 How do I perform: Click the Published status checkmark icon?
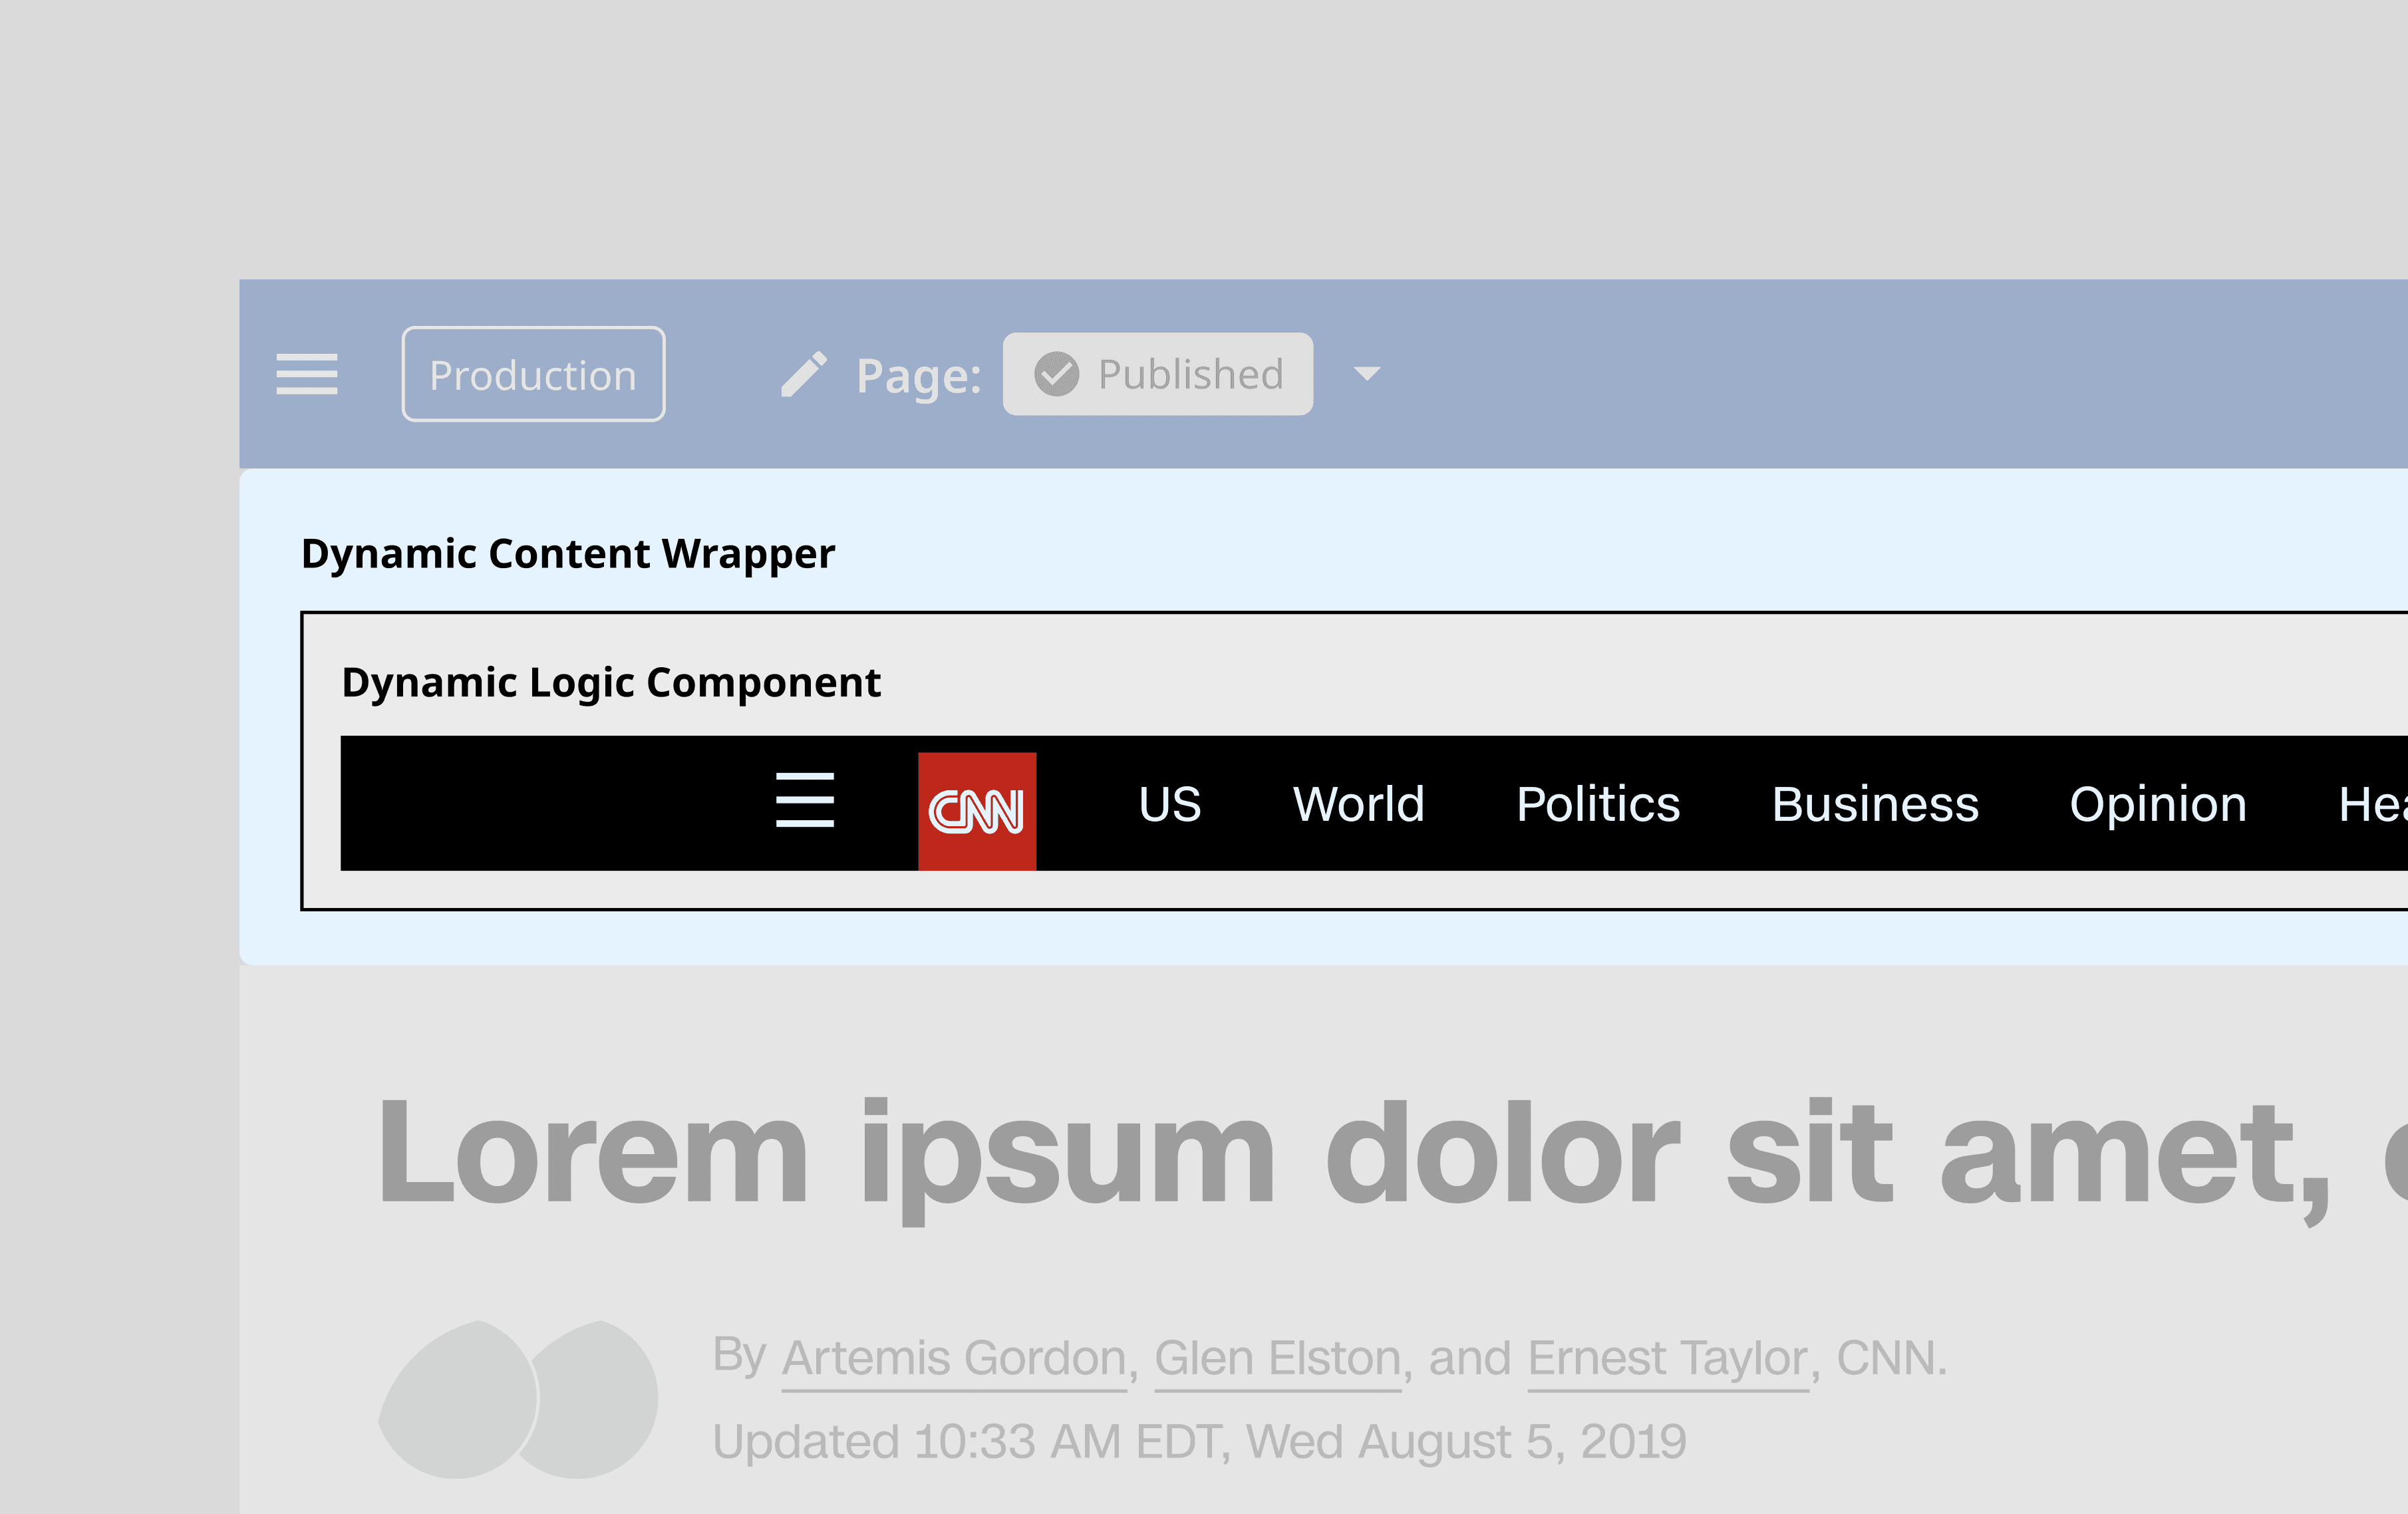coord(1056,374)
